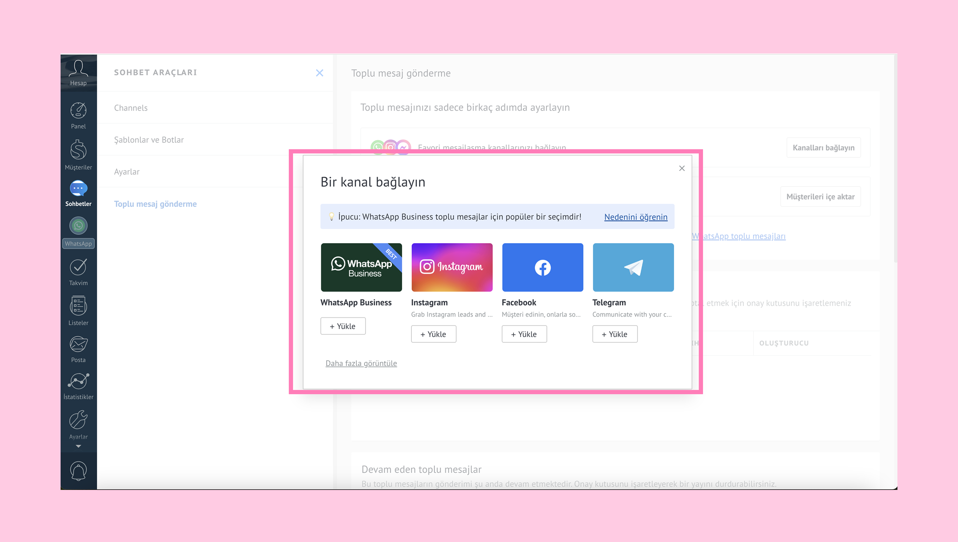Click the Telegram channel thumbnail

(x=633, y=267)
